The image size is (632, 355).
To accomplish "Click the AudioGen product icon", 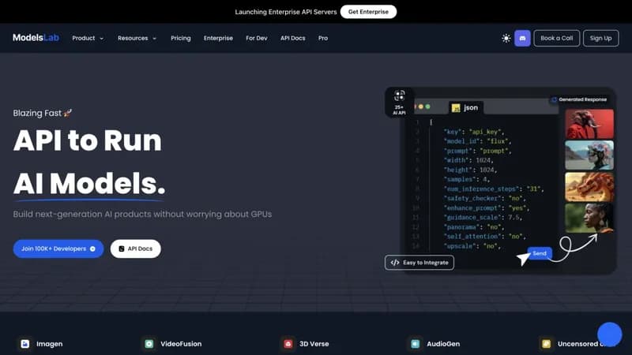I will click(x=416, y=344).
